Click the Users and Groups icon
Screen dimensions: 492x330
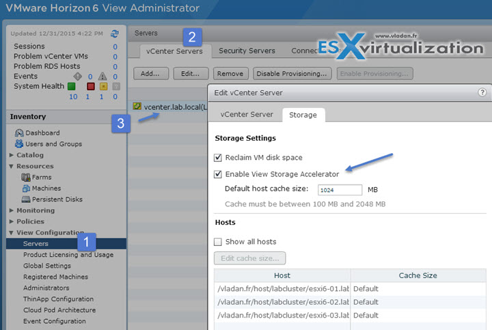pos(19,143)
